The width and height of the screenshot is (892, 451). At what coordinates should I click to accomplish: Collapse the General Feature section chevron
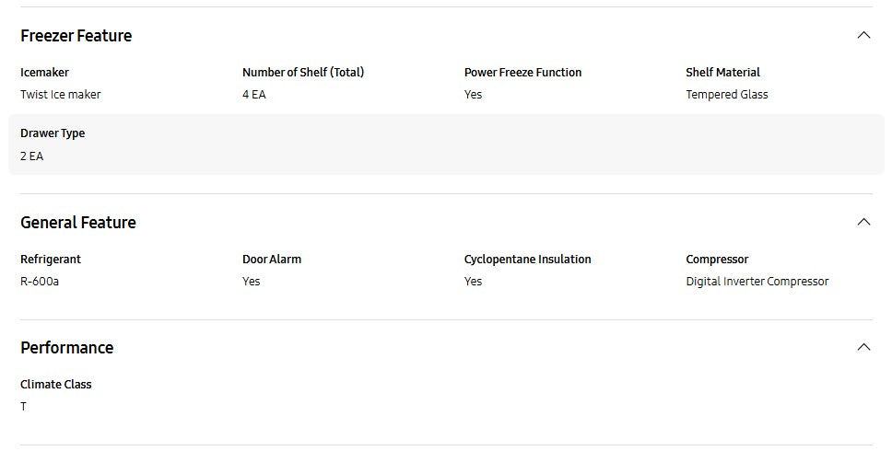point(863,222)
